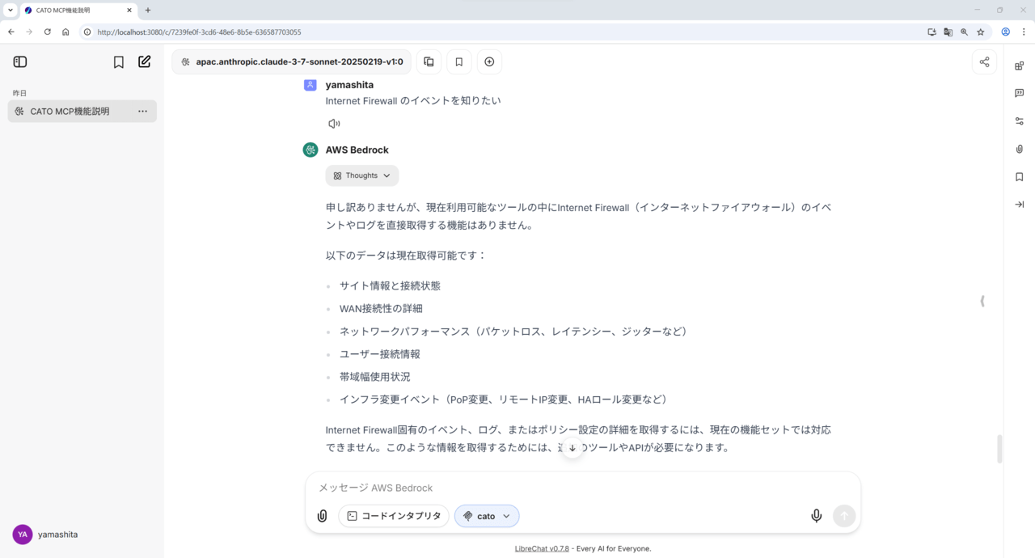This screenshot has width=1035, height=558.
Task: Translate this page with the translate icon
Action: click(948, 32)
